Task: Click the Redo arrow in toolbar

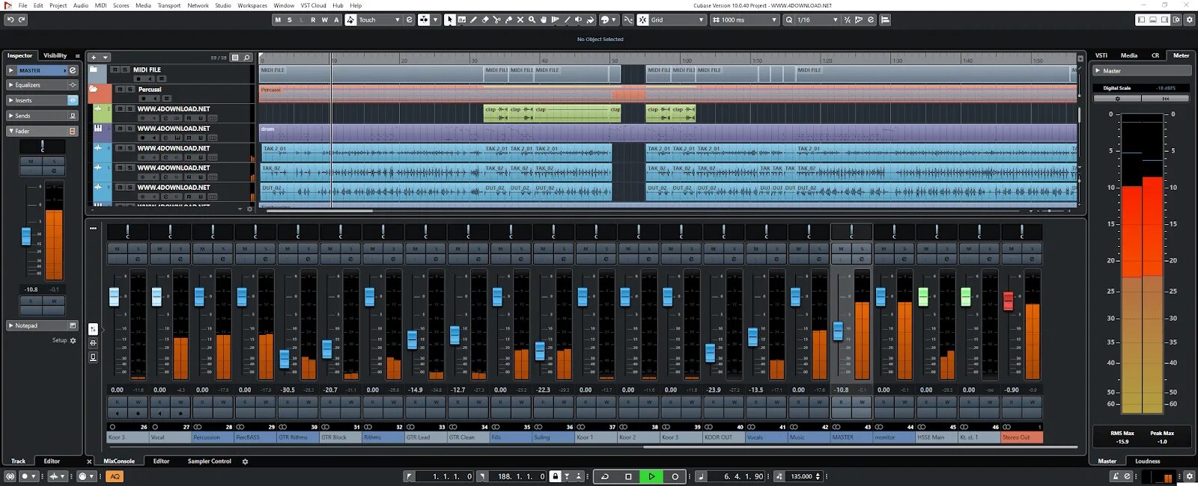Action: click(22, 19)
